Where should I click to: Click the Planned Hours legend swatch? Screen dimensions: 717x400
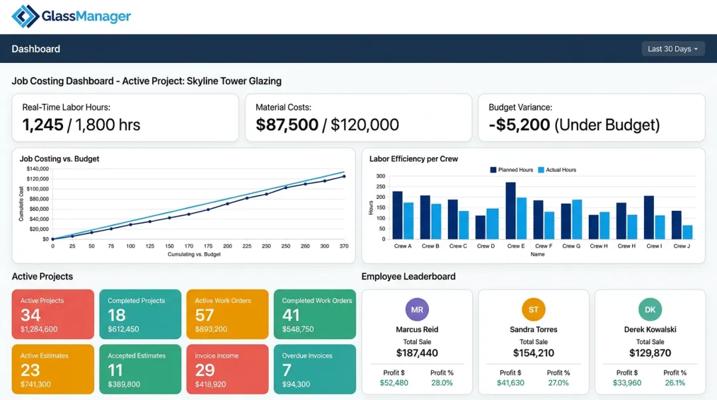coord(493,170)
